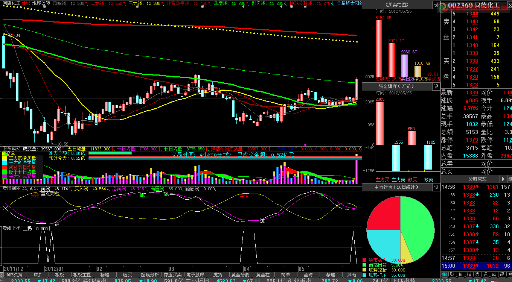
Task: Select the 其他 tab
Action: (x=352, y=274)
